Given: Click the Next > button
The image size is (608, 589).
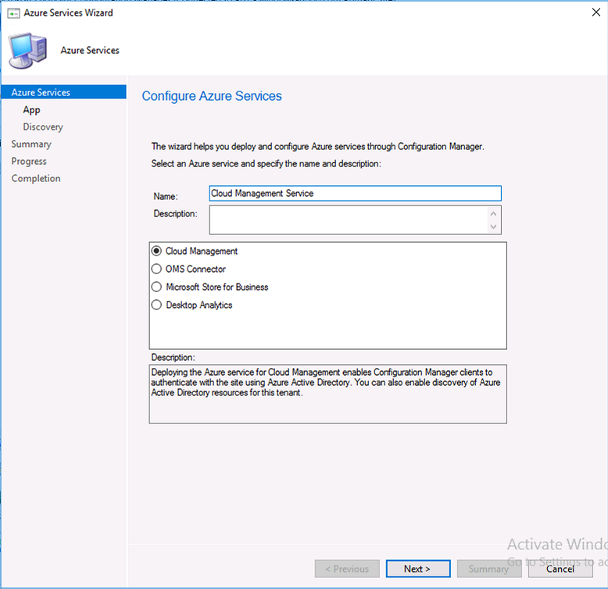Looking at the screenshot, I should (x=418, y=569).
